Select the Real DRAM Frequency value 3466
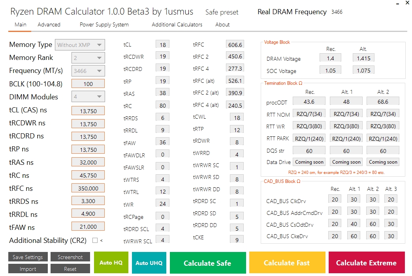The height and width of the screenshot is (276, 412). pos(337,12)
